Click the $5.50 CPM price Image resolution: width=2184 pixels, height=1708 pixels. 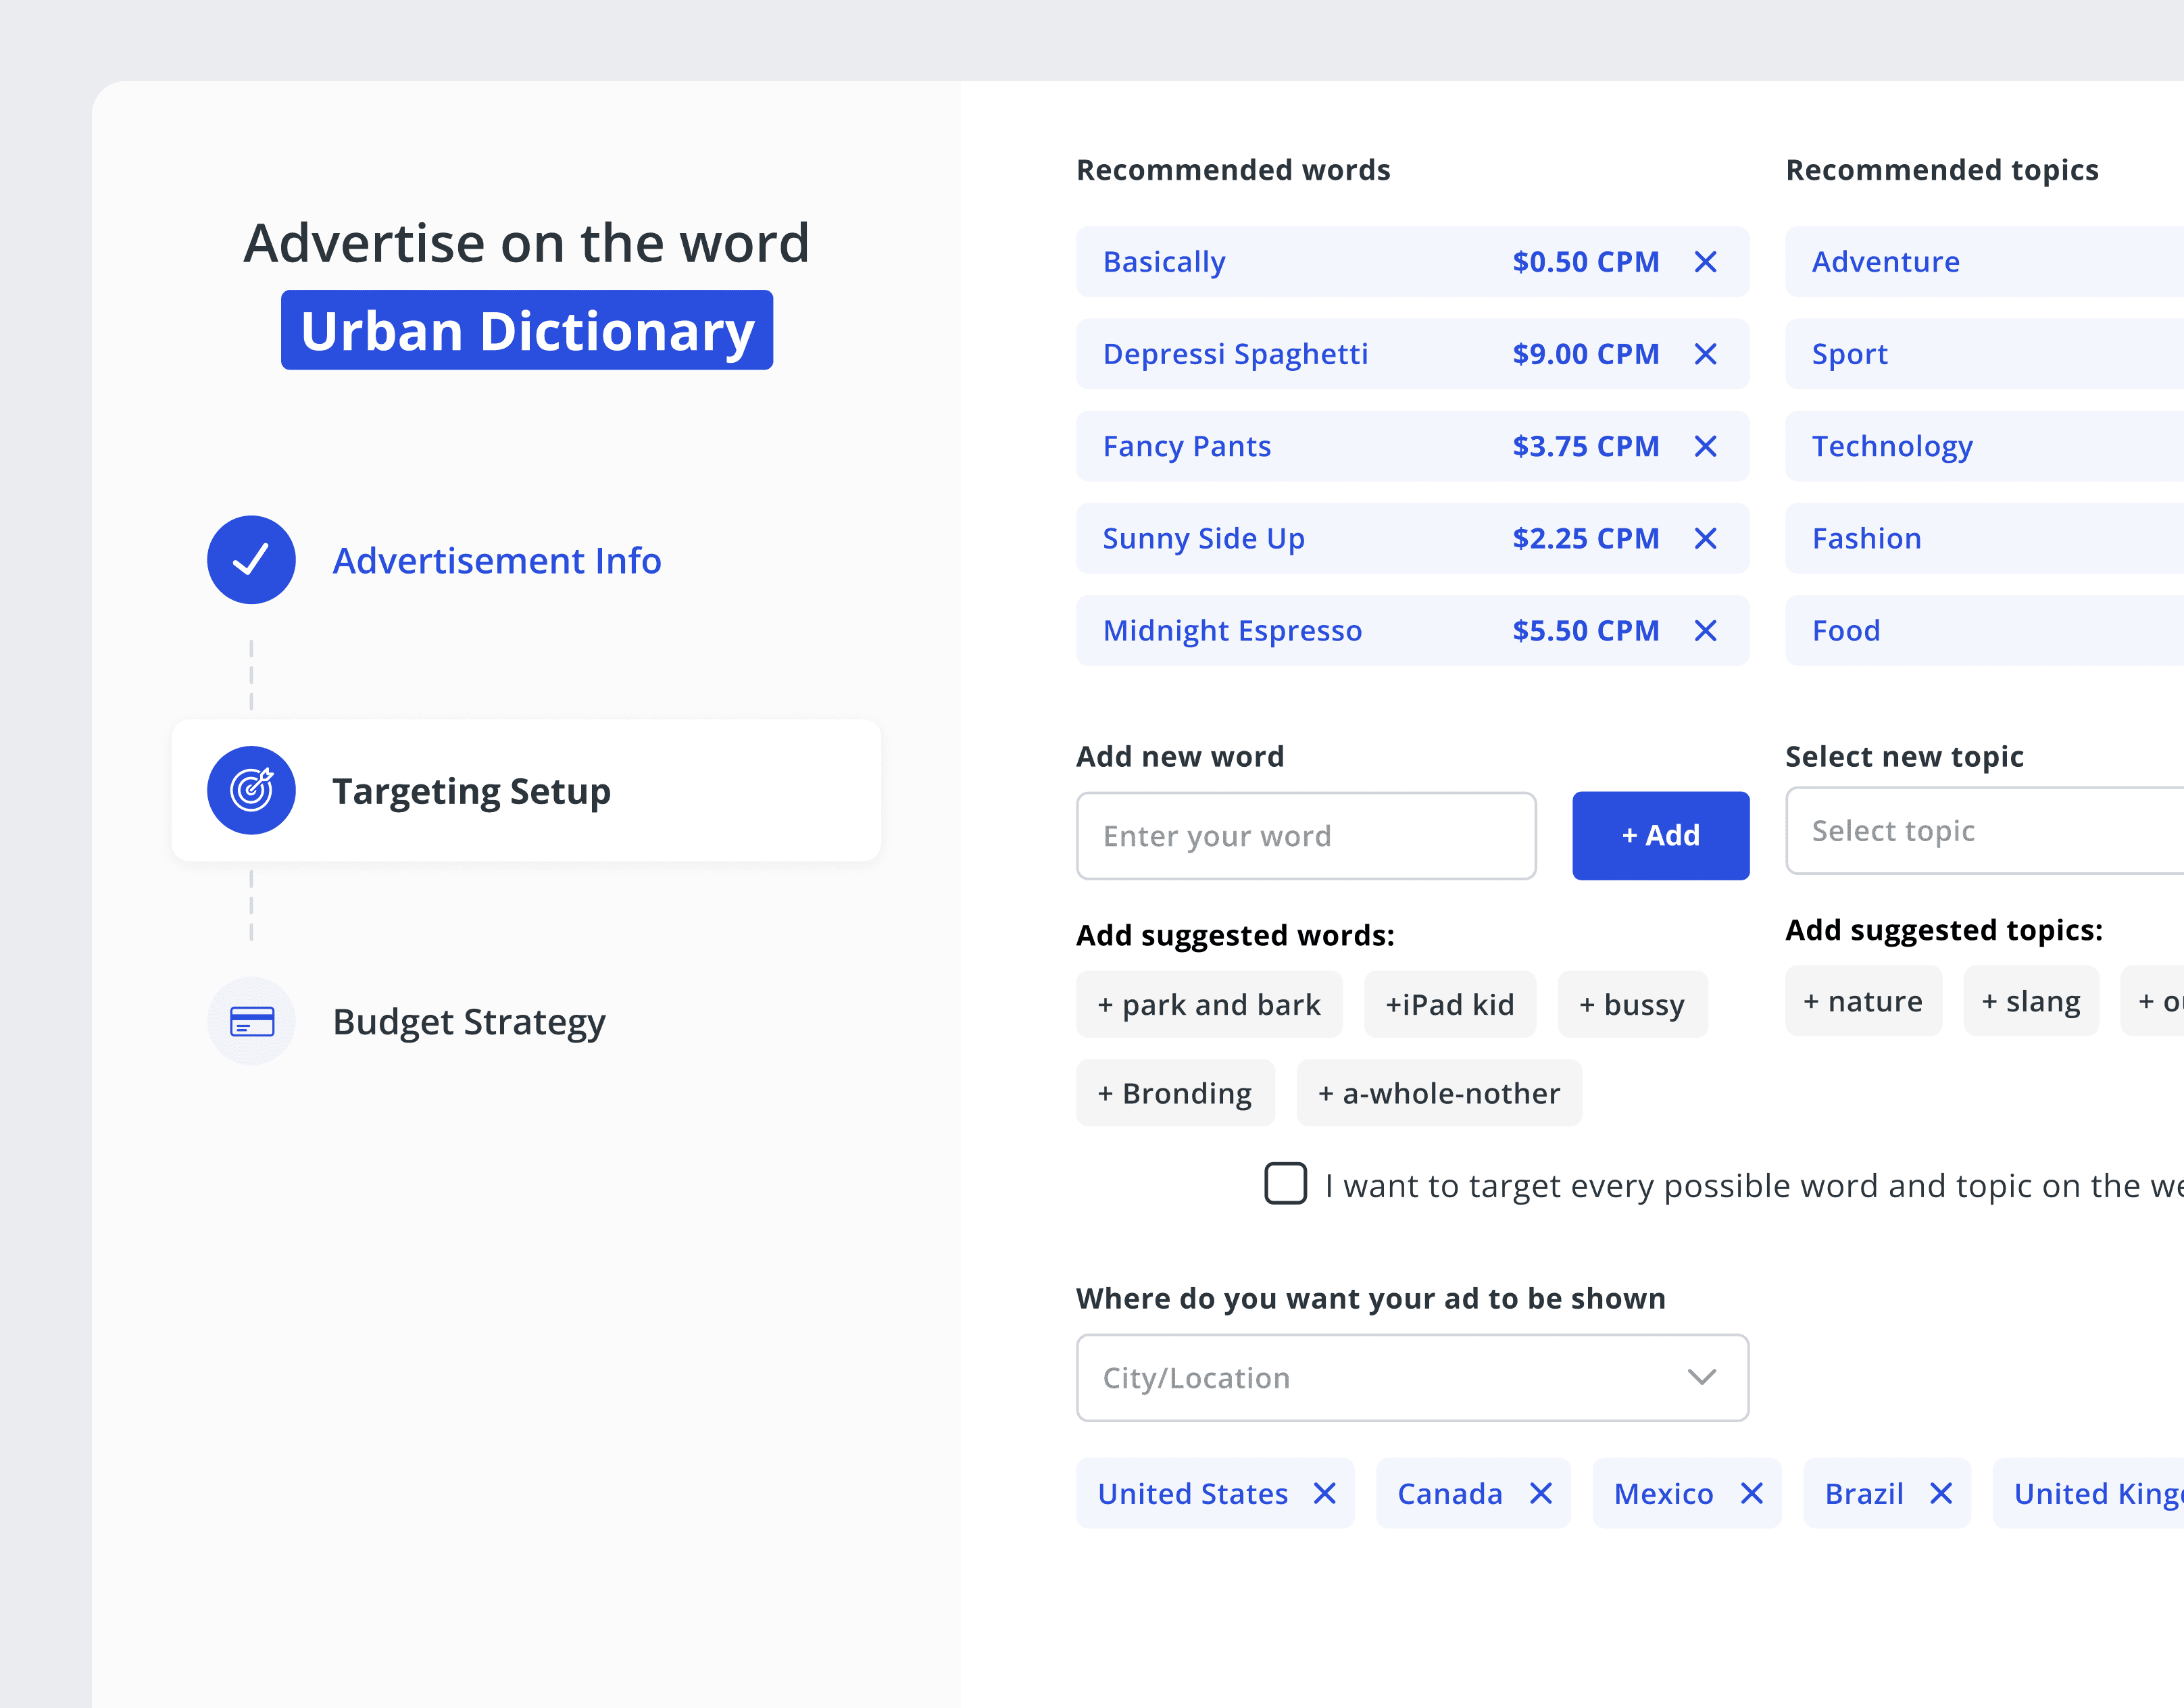click(x=1586, y=631)
